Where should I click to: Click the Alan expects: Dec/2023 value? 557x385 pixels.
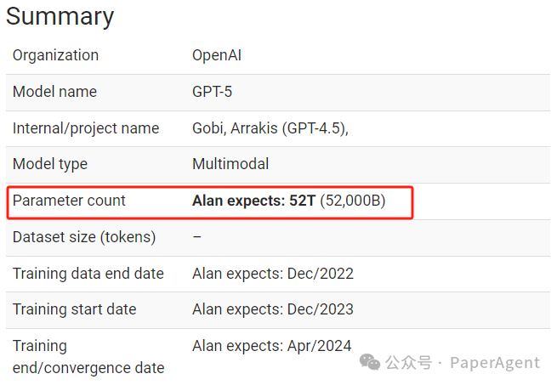tap(273, 309)
